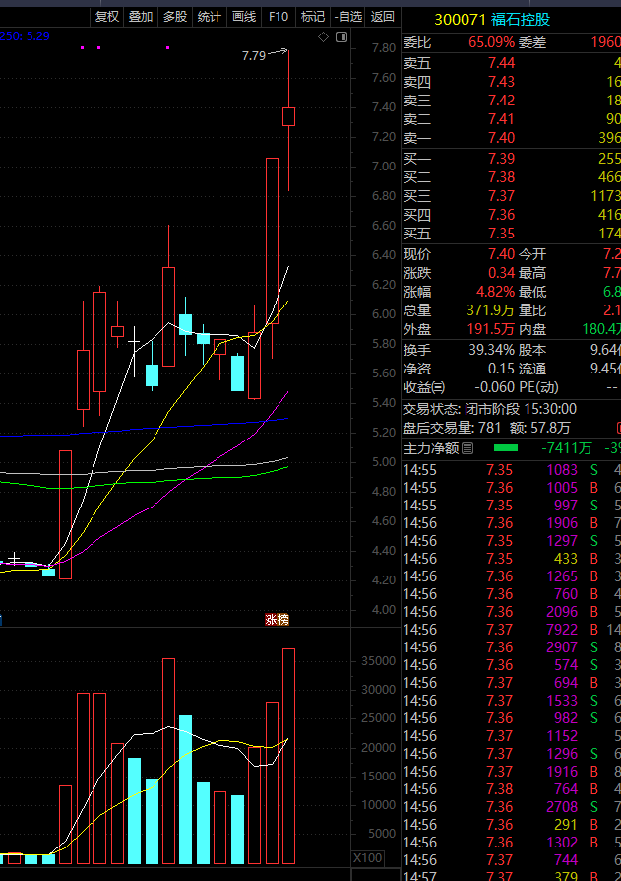Select the 买一 bid price 7.39

tap(501, 159)
